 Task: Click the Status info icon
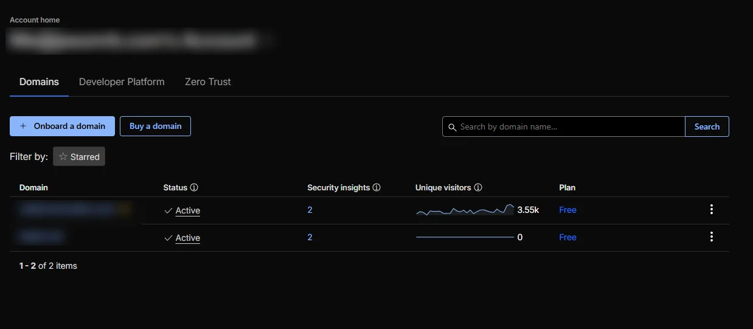coord(194,187)
